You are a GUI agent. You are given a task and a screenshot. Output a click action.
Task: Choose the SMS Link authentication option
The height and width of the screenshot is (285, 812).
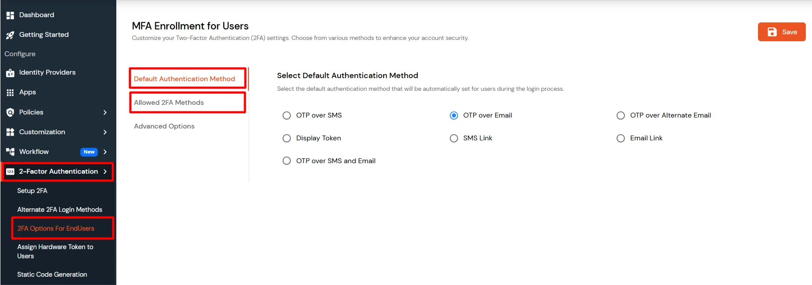[454, 138]
